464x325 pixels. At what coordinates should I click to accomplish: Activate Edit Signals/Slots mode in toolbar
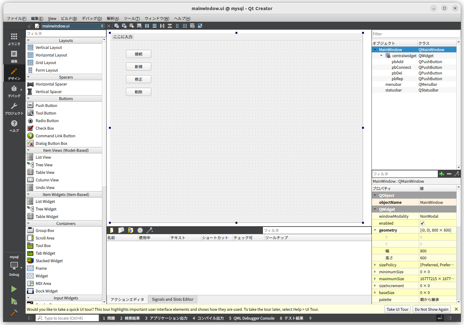click(124, 26)
